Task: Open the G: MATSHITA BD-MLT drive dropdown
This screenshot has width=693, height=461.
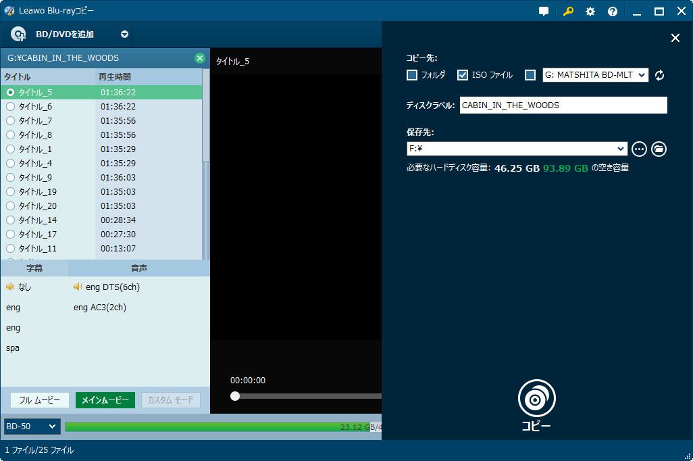Action: tap(595, 75)
